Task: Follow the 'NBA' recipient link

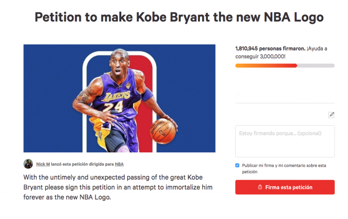Action: pyautogui.click(x=119, y=164)
